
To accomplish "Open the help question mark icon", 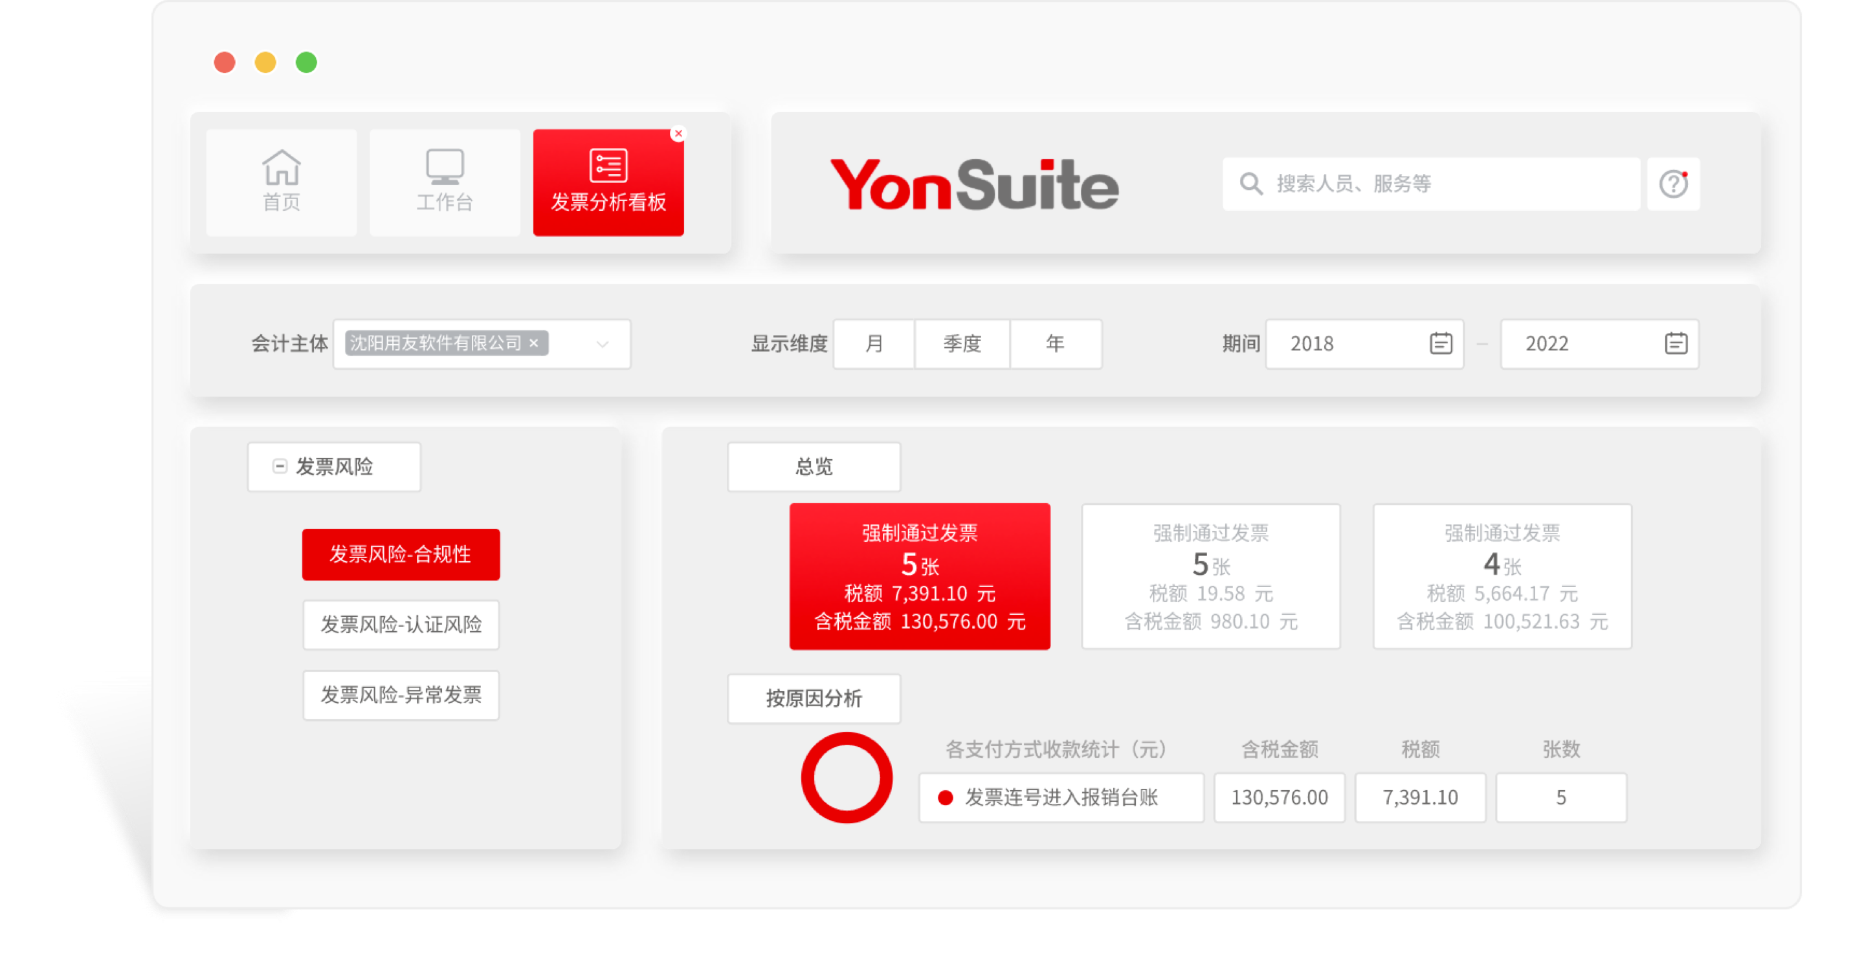I will 1673,184.
